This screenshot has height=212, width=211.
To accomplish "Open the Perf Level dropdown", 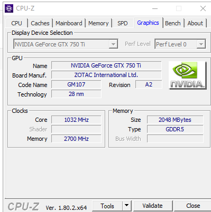I will coord(201,44).
